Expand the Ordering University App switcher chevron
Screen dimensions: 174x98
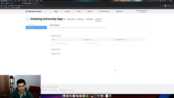(64, 19)
